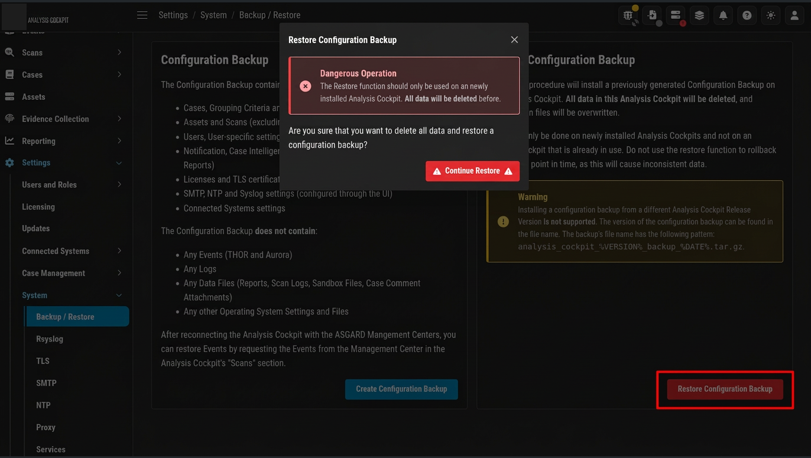Image resolution: width=811 pixels, height=458 pixels.
Task: Expand the Cases menu chevron
Action: tap(119, 74)
